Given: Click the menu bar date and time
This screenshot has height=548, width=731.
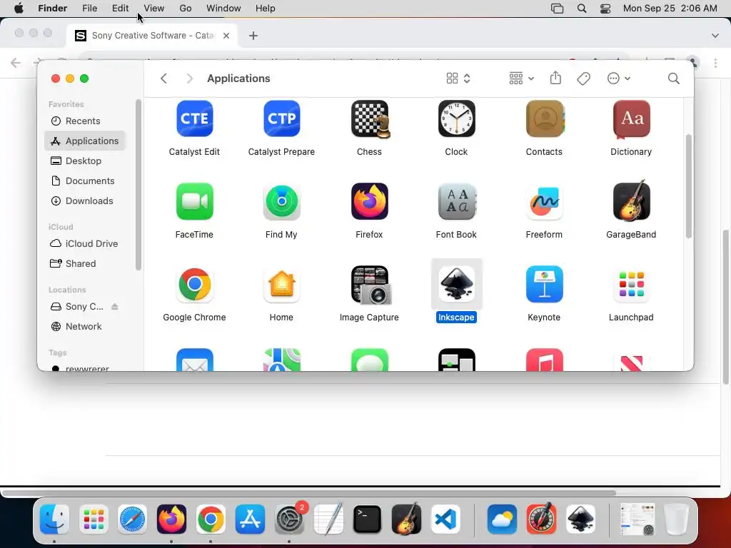Looking at the screenshot, I should coord(670,9).
